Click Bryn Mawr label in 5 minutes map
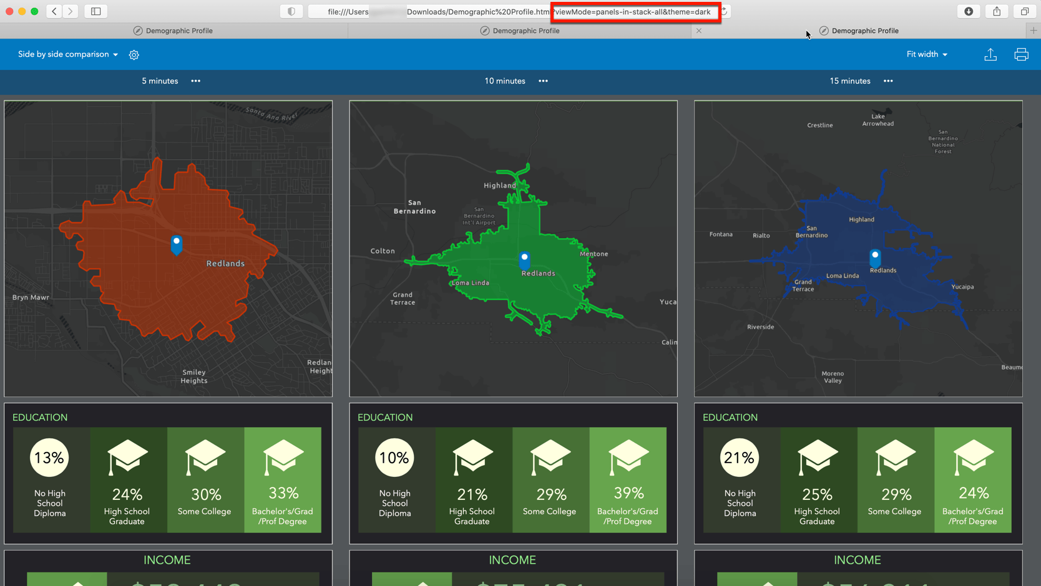1041x586 pixels. click(x=31, y=297)
